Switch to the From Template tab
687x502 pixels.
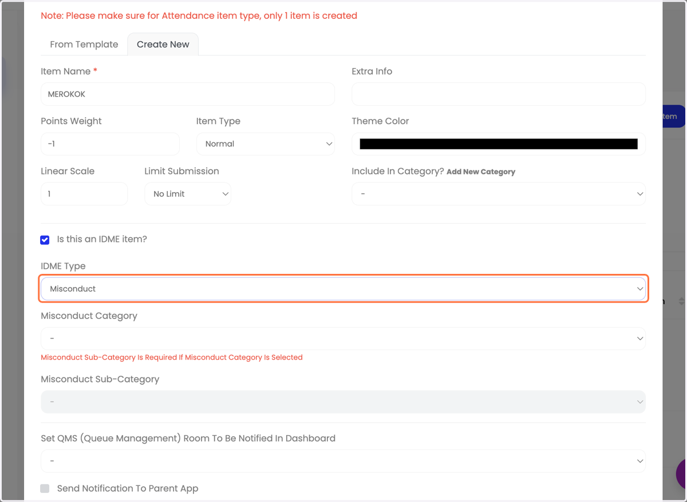coord(84,44)
